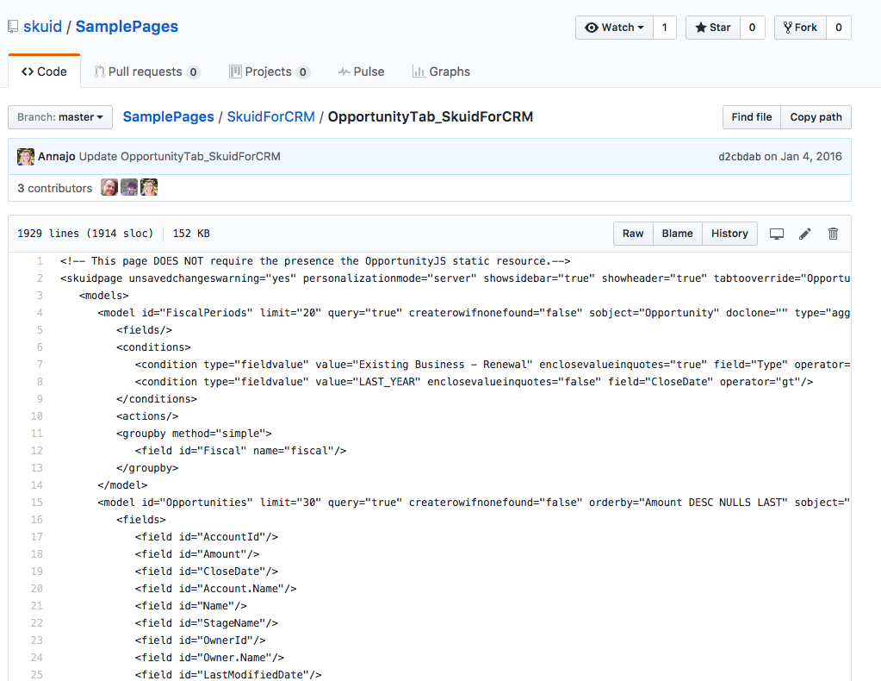Click the repository book icon beside skuid
Screen dimensions: 881x681
[13, 27]
